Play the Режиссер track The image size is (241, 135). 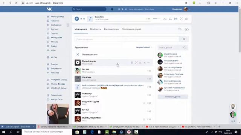coord(78,95)
